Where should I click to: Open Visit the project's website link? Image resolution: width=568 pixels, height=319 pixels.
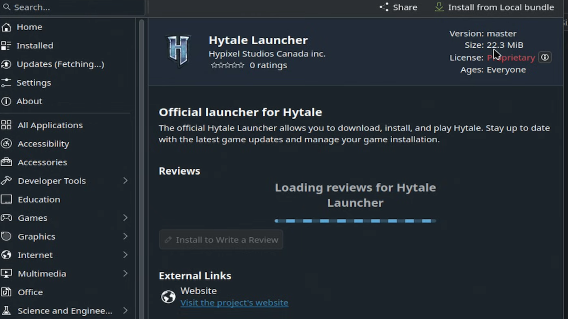234,303
